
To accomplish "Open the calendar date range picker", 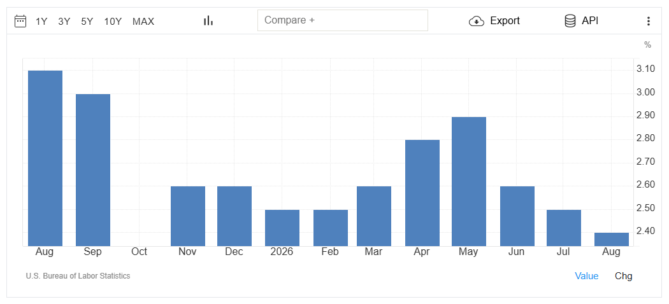I will click(x=20, y=21).
